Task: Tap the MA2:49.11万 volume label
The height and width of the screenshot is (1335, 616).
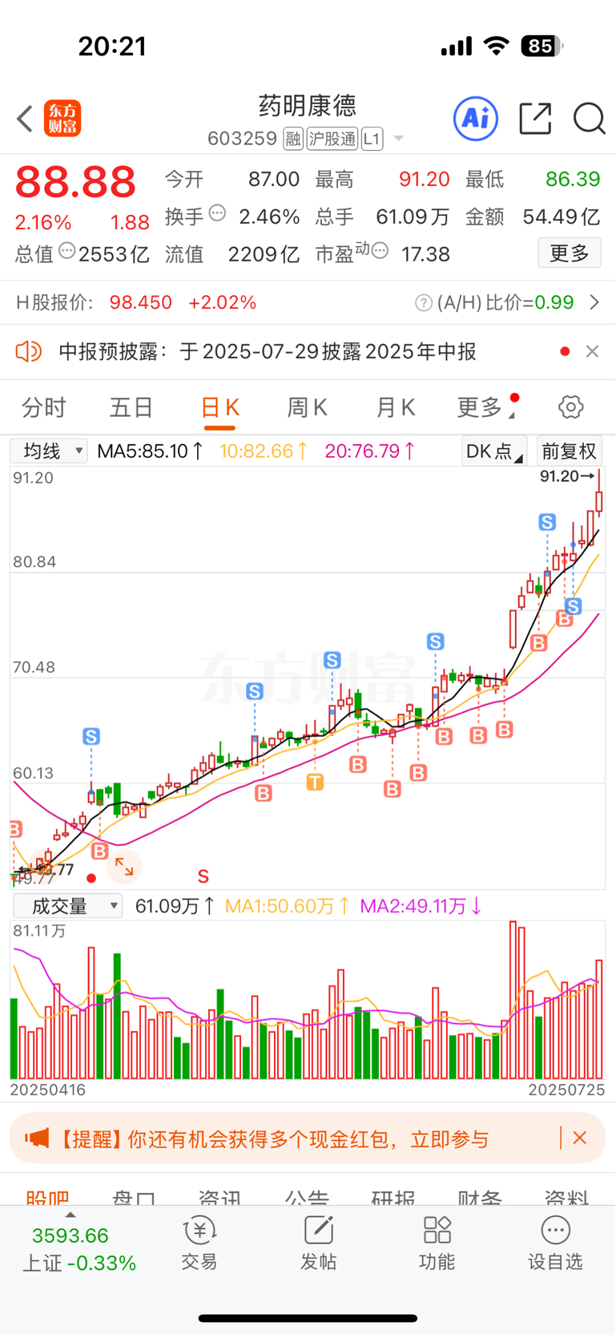Action: (x=421, y=906)
